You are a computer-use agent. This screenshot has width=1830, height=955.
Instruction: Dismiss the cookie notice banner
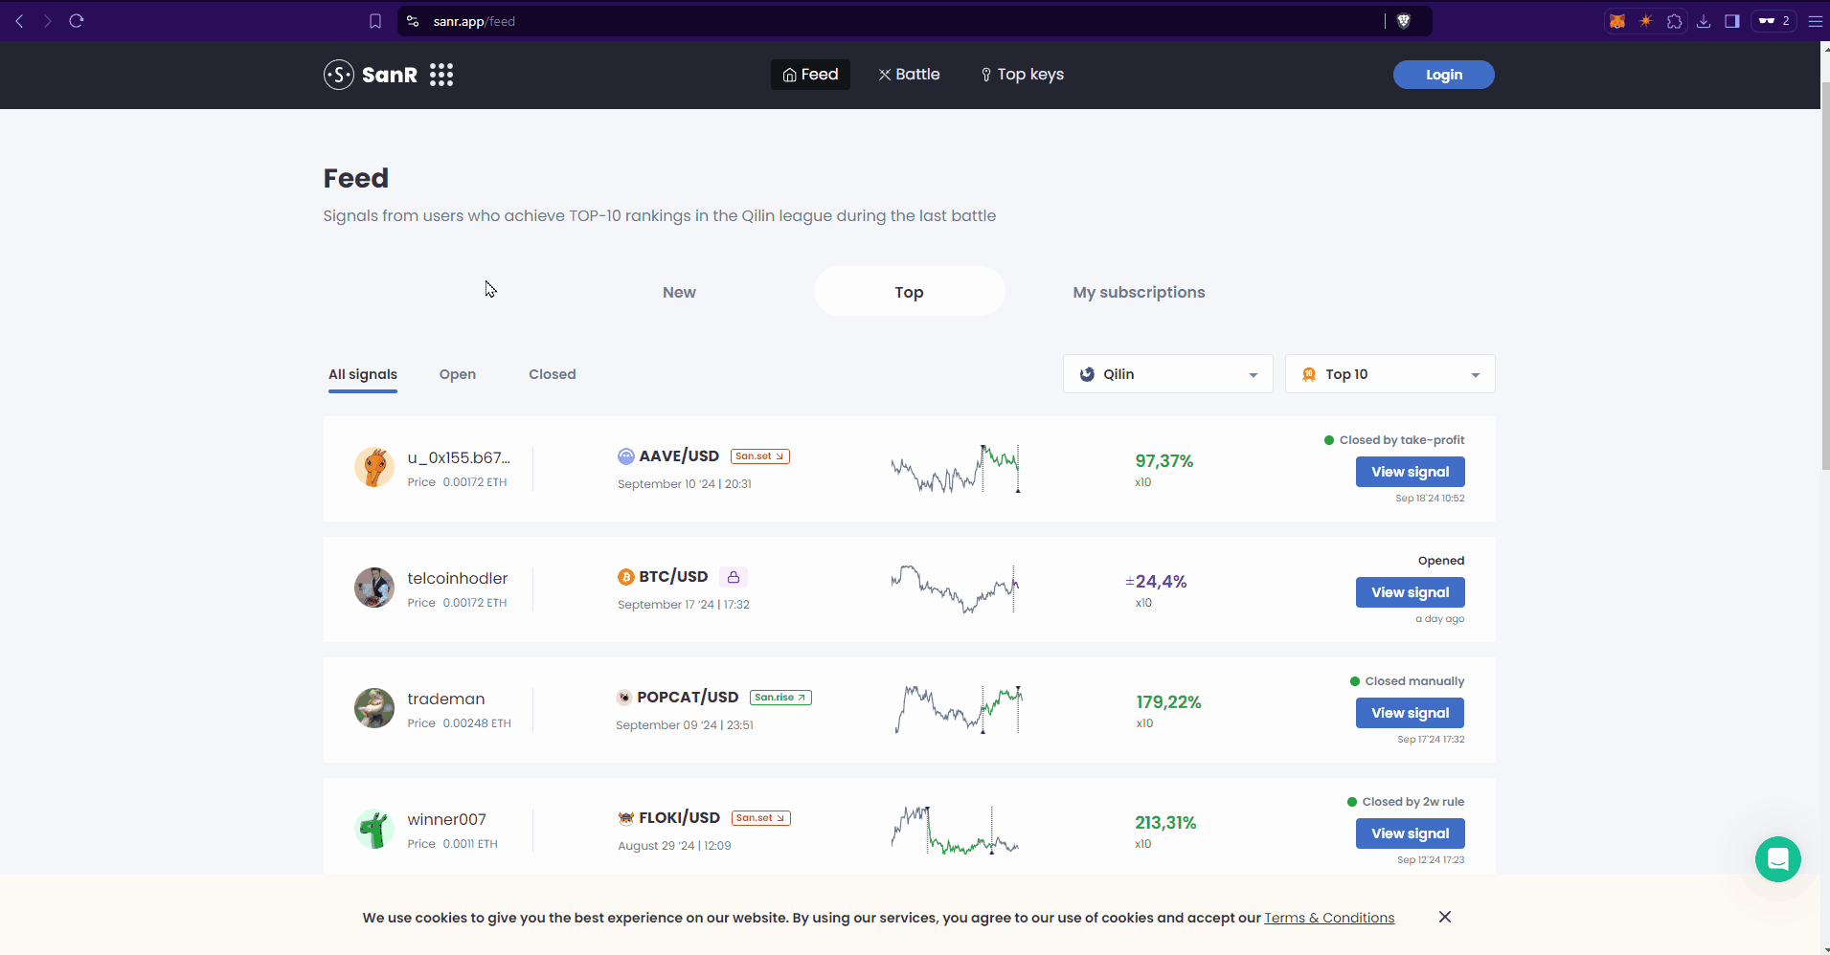click(1444, 917)
